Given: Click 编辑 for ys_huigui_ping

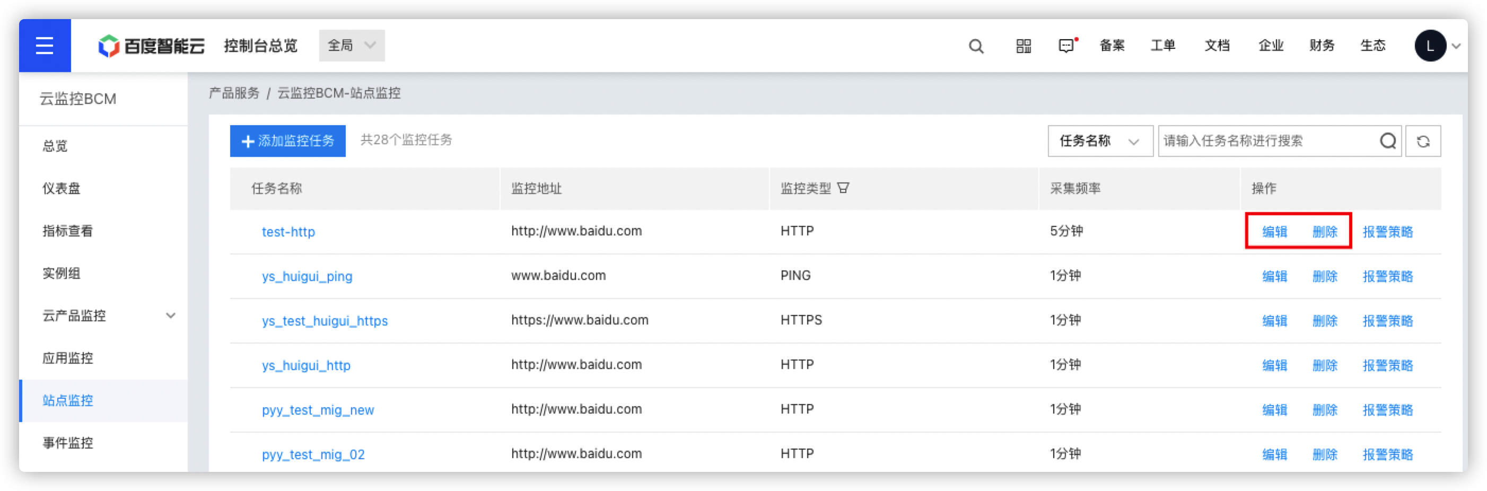Looking at the screenshot, I should coord(1274,276).
